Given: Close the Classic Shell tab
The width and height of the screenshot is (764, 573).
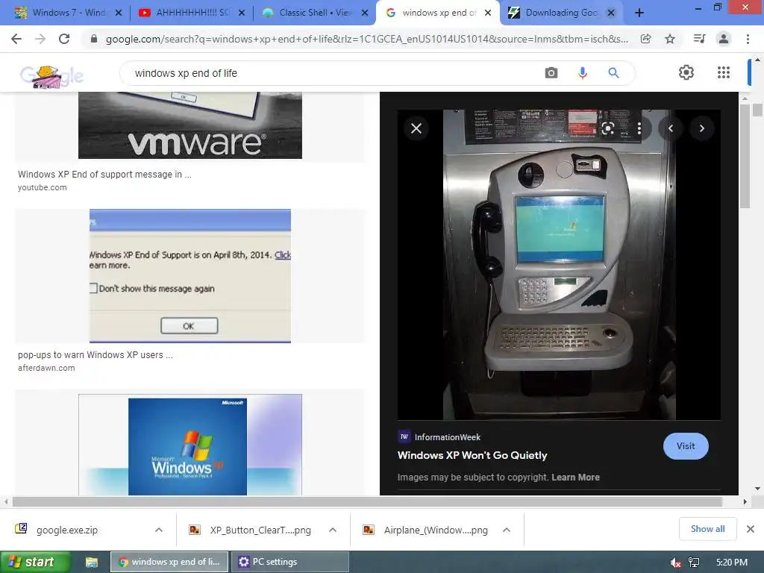Looking at the screenshot, I should (x=364, y=13).
